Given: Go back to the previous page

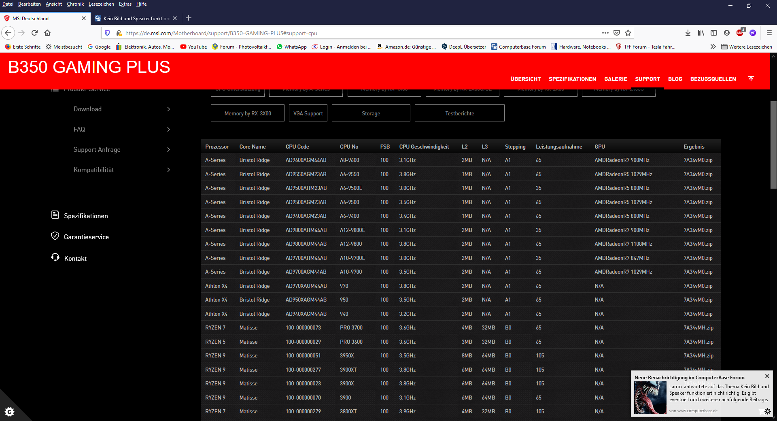Looking at the screenshot, I should (x=8, y=33).
